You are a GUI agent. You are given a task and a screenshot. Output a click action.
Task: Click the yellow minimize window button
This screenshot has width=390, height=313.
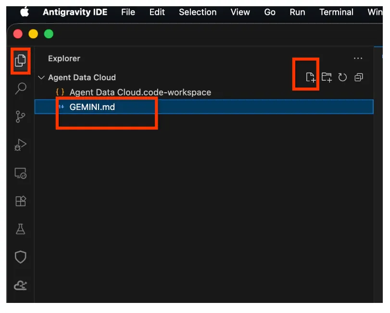point(33,34)
